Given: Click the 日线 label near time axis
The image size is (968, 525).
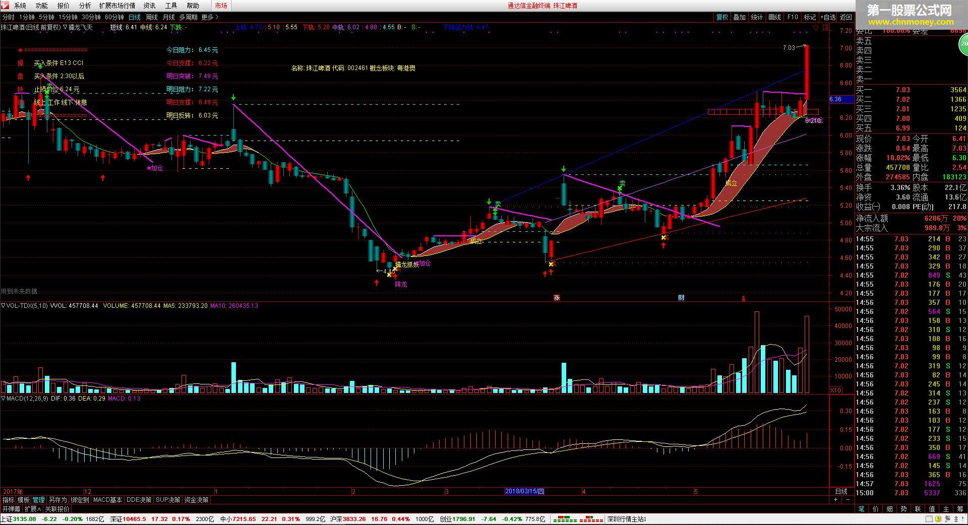Looking at the screenshot, I should 841,491.
